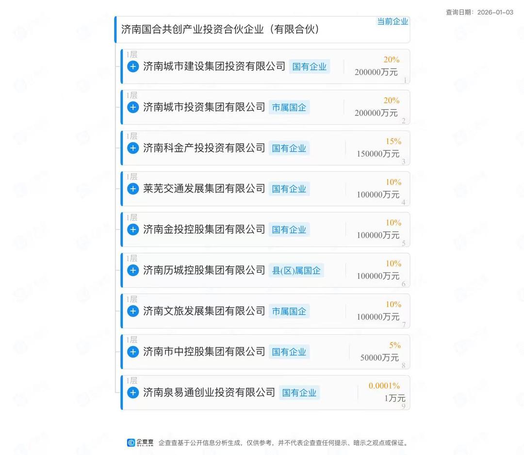Click plus icon beside 济南文旅发展集团有限公司
The height and width of the screenshot is (455, 524).
pos(133,311)
